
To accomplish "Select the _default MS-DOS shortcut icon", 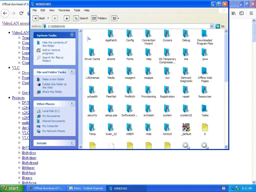I will [186, 127].
